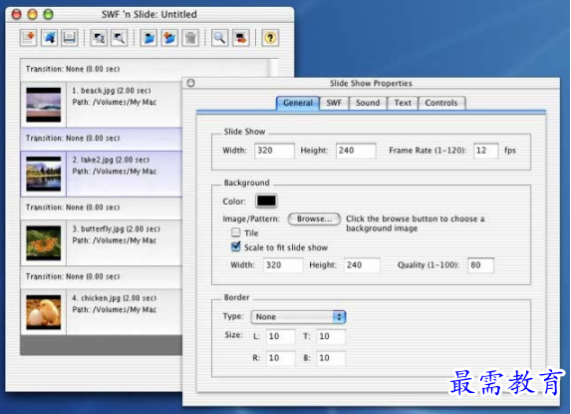
Task: Click the larger picture-with-magnifier toolbar icon
Action: point(99,38)
